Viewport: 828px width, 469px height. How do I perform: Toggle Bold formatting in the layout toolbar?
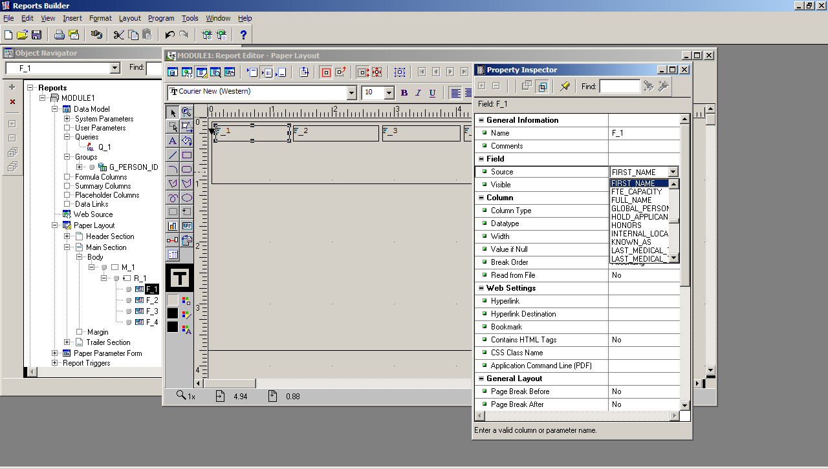[x=404, y=92]
